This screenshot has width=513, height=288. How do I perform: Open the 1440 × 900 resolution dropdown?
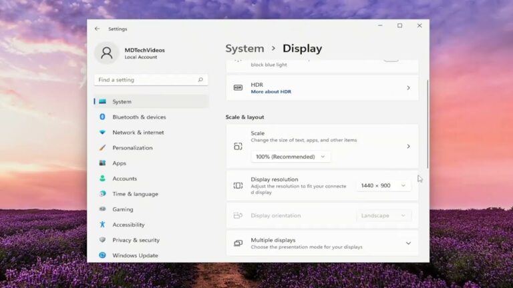pyautogui.click(x=383, y=185)
